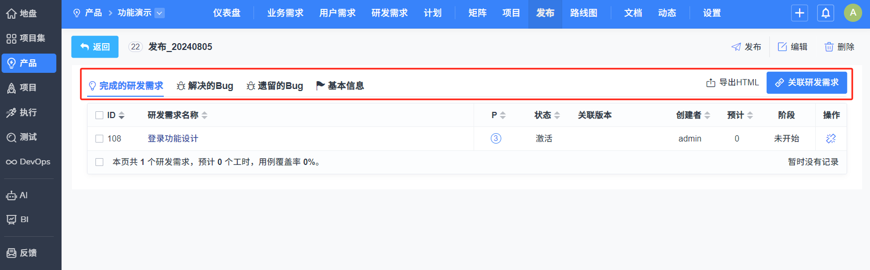Click the 关联研发需求 button

pyautogui.click(x=806, y=83)
